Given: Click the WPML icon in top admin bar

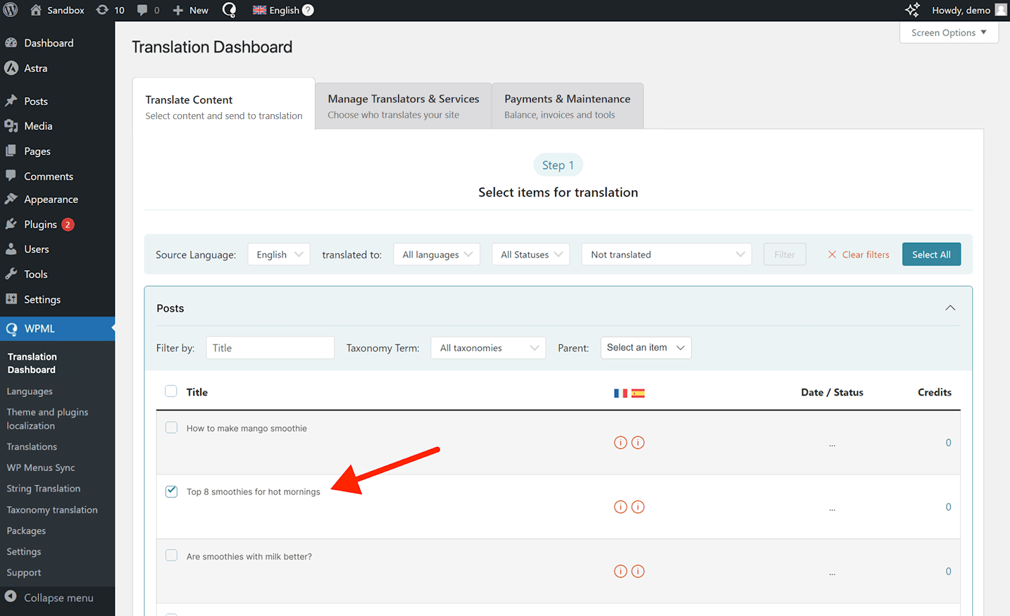Looking at the screenshot, I should click(229, 10).
